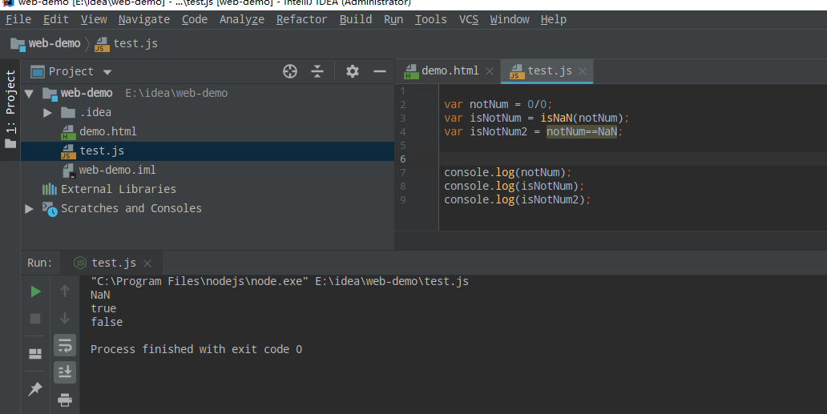Select External Libraries node
The image size is (827, 414).
208,189
